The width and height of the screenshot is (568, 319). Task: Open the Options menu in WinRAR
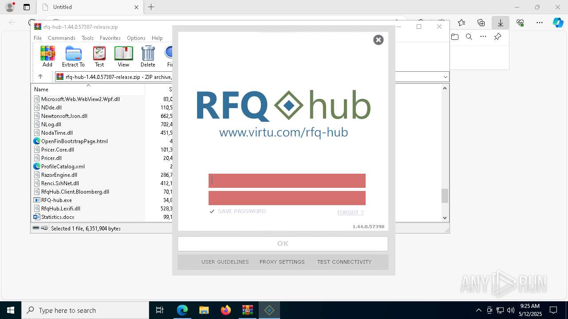[136, 38]
